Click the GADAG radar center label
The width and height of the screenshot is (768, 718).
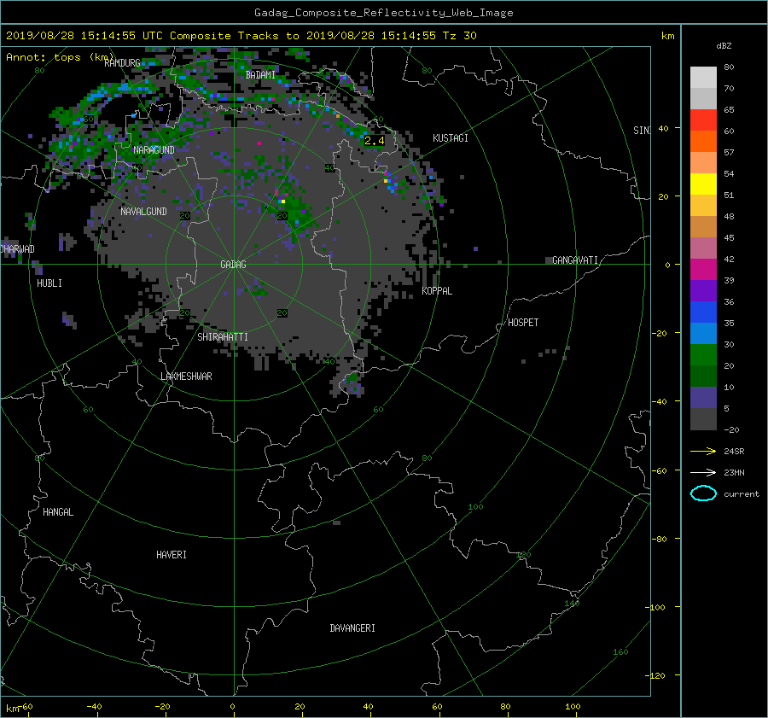233,265
